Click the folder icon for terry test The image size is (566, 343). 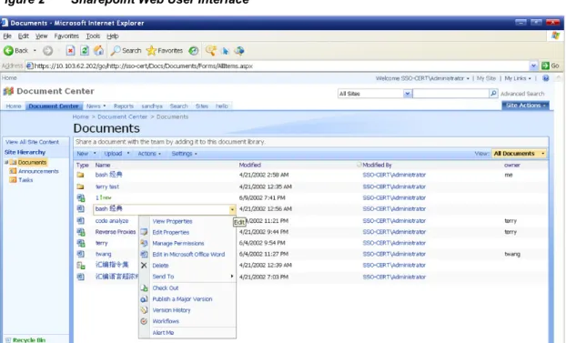[x=80, y=187]
